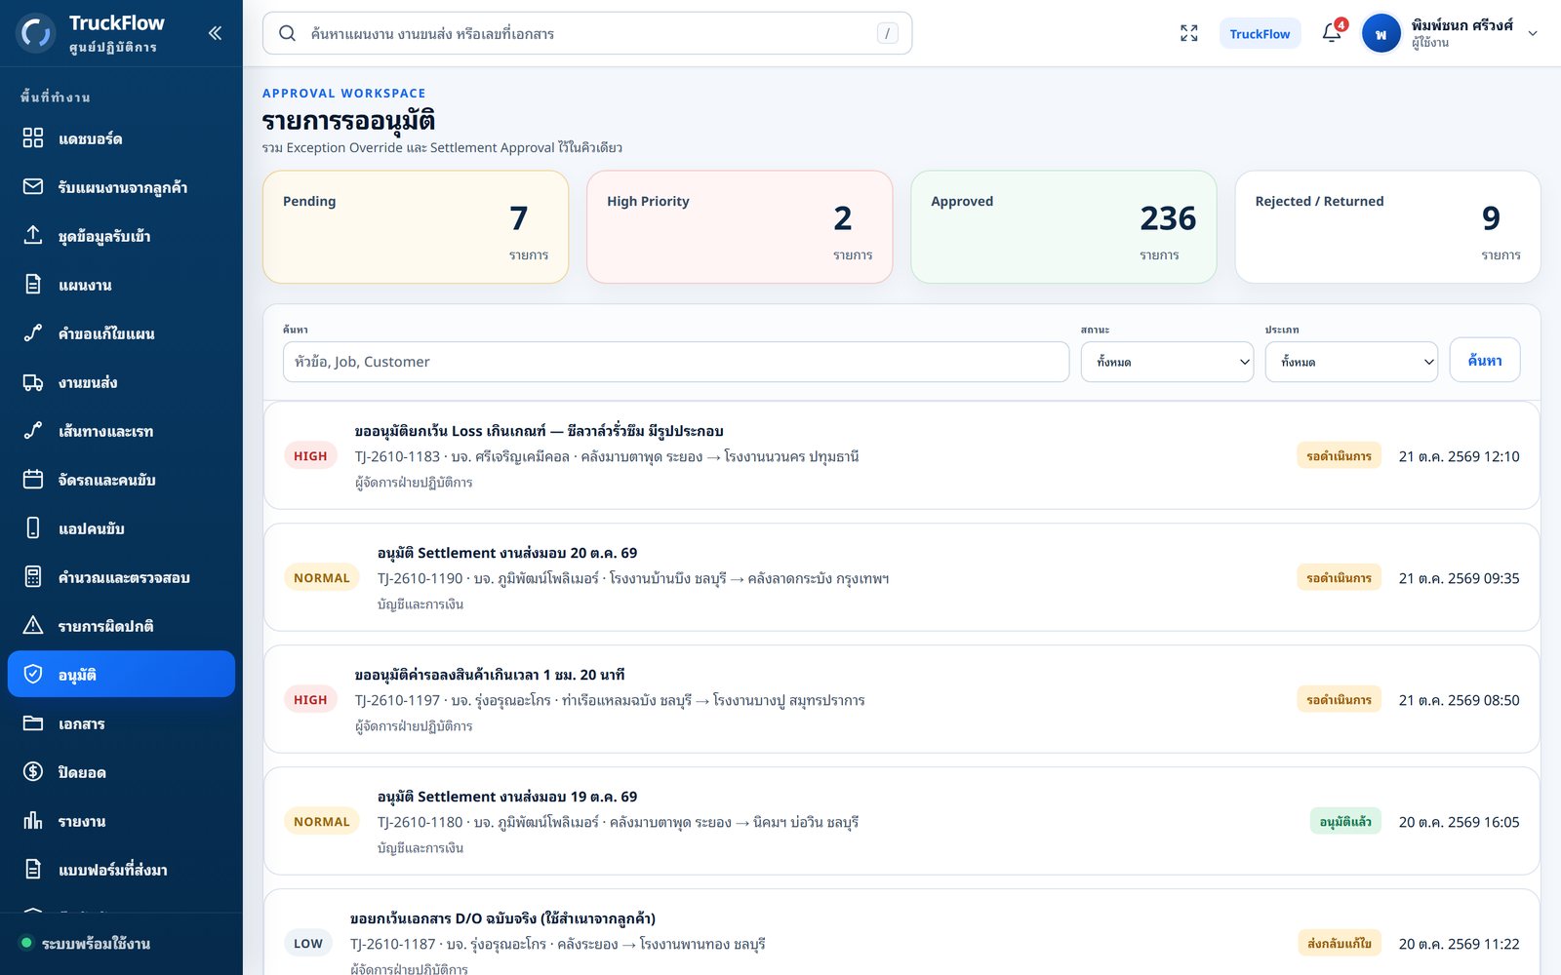Select the Pending summary card

[x=416, y=227]
